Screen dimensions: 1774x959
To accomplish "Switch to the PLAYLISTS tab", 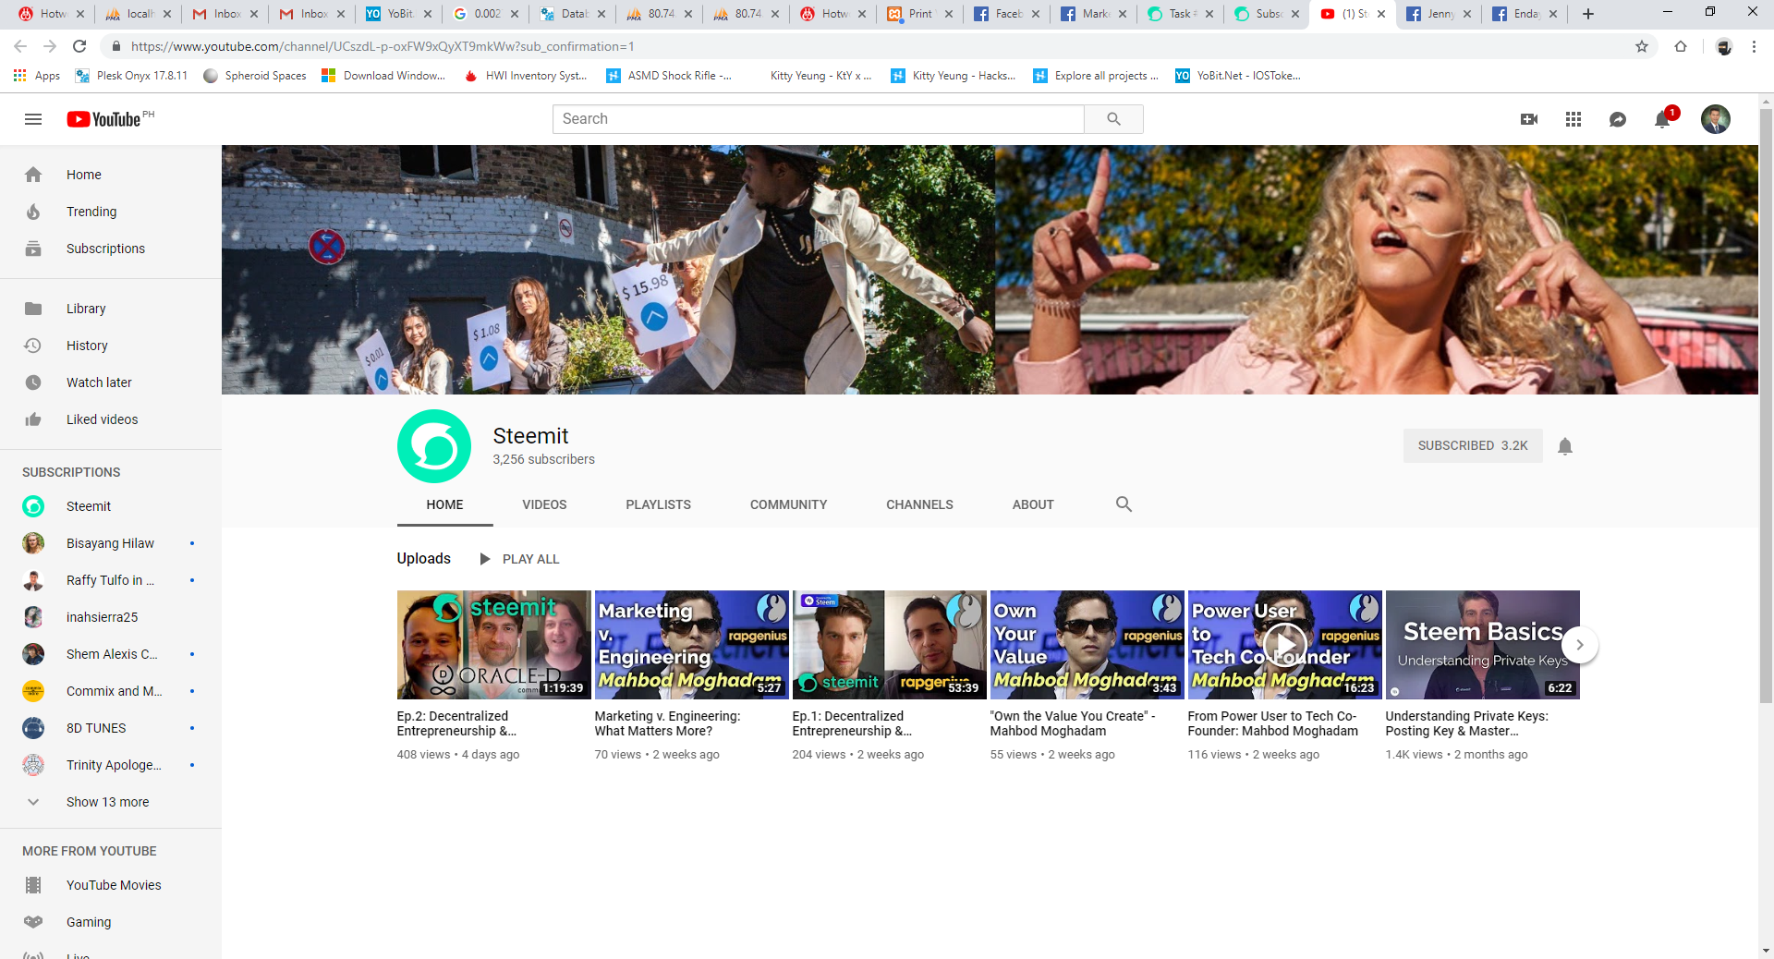I will click(x=659, y=504).
